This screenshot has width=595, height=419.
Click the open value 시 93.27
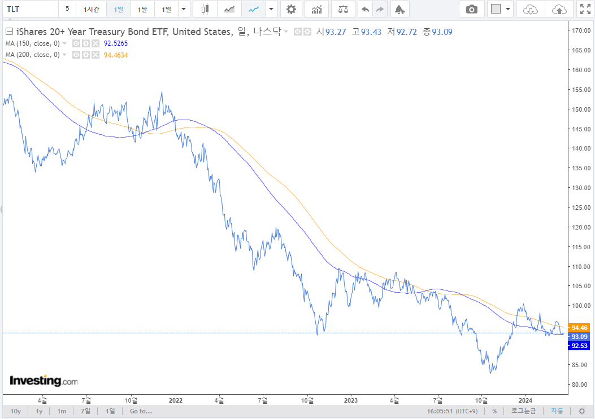(331, 32)
